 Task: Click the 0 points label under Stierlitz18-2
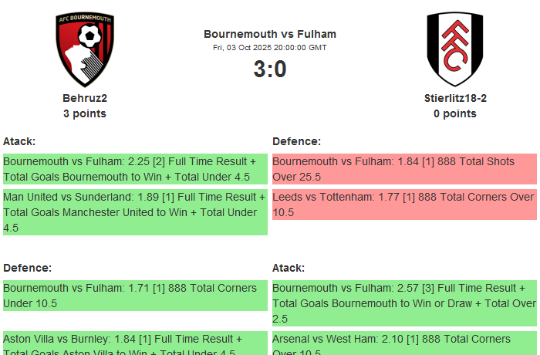pyautogui.click(x=454, y=113)
